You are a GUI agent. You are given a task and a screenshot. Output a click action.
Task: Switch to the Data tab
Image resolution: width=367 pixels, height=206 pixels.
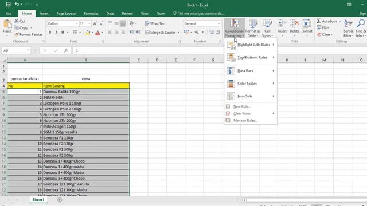click(110, 14)
